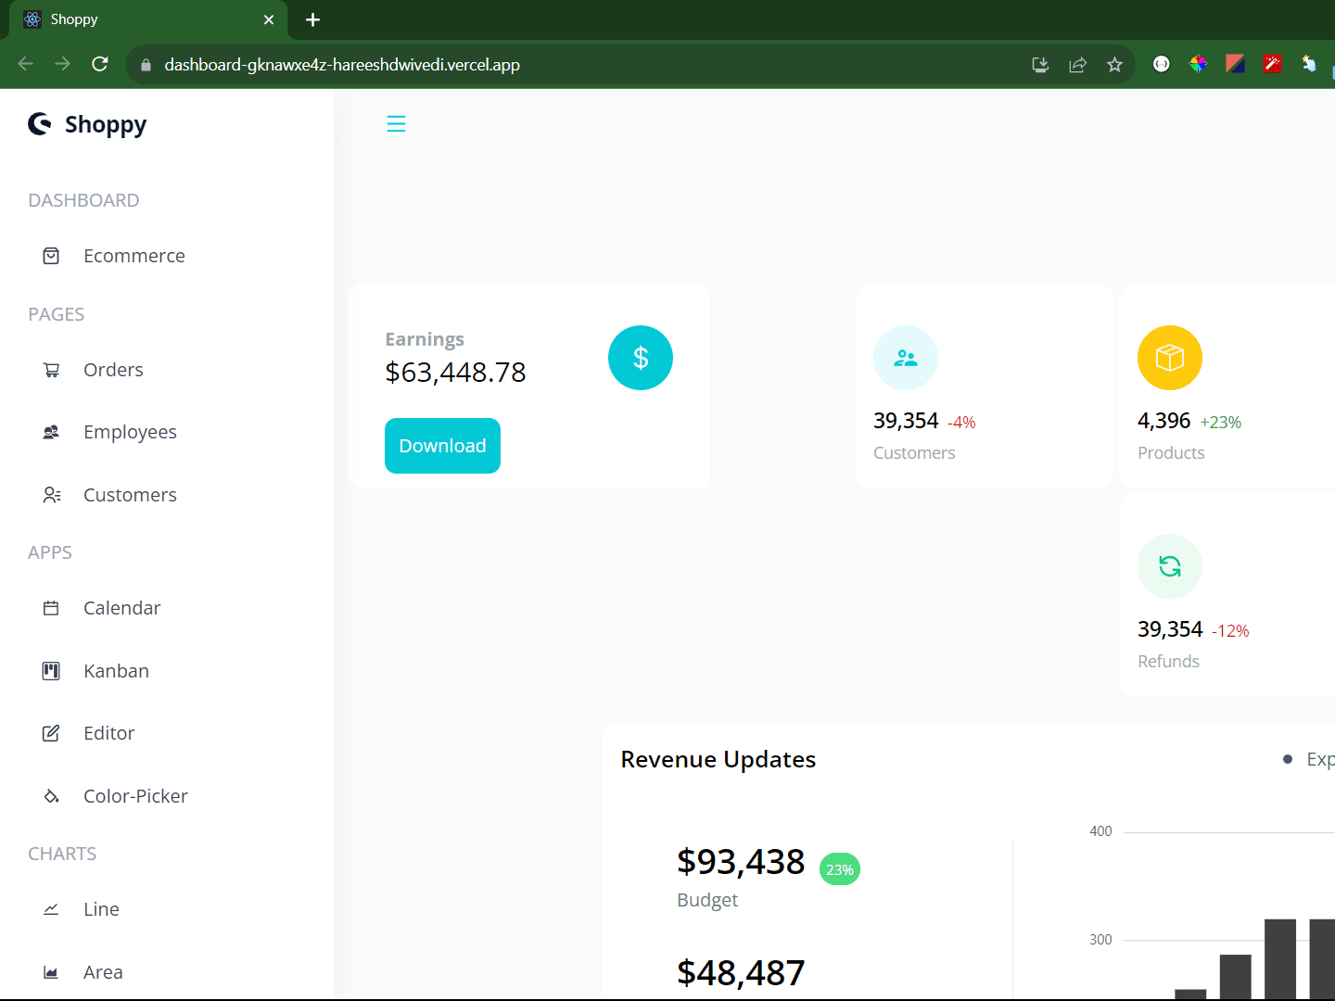The image size is (1335, 1001).
Task: Click the Kanban board icon
Action: (51, 671)
